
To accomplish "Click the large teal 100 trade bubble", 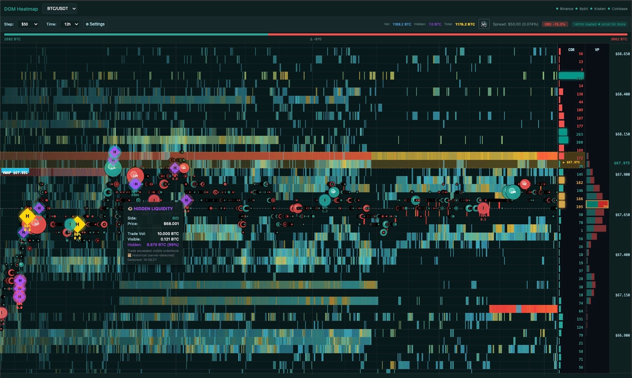I will (513, 192).
